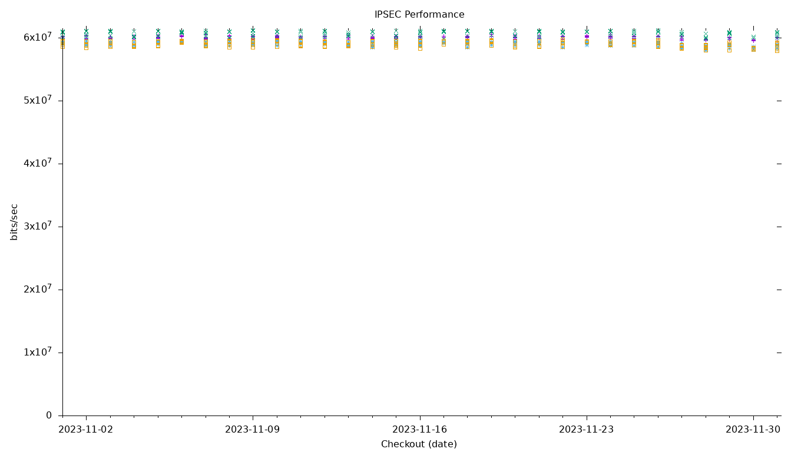Click the 2x10^7 y-axis tick label

(x=38, y=289)
